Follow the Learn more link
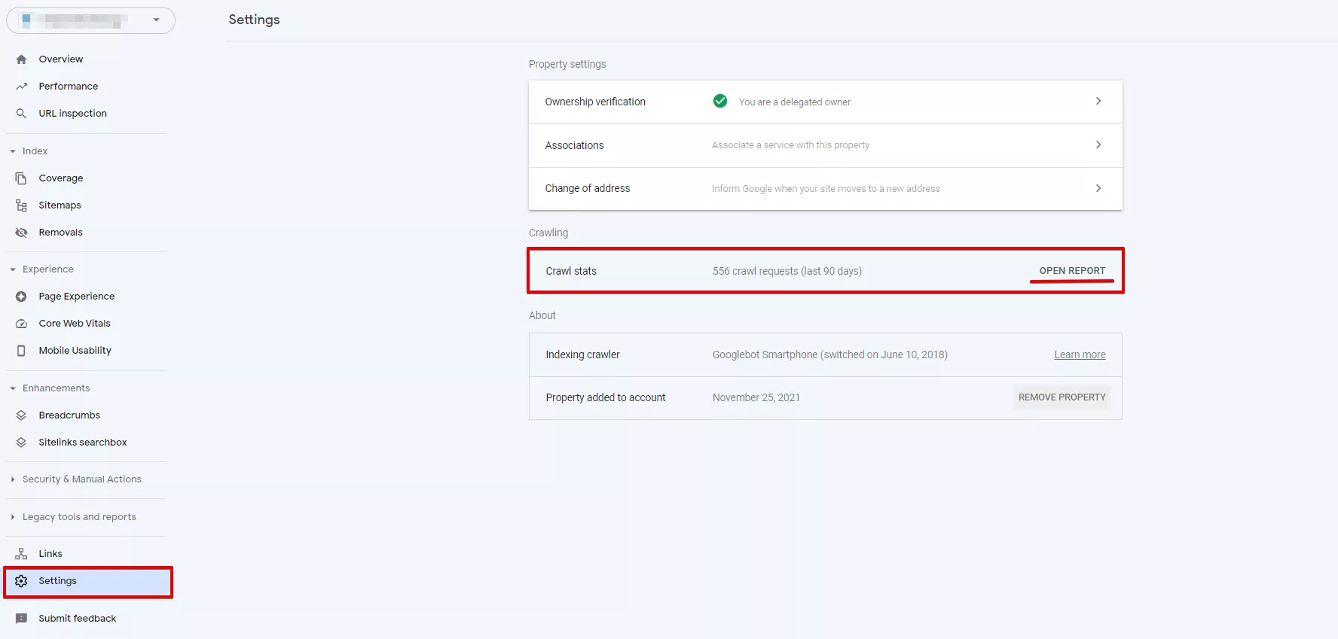1338x639 pixels. tap(1080, 355)
